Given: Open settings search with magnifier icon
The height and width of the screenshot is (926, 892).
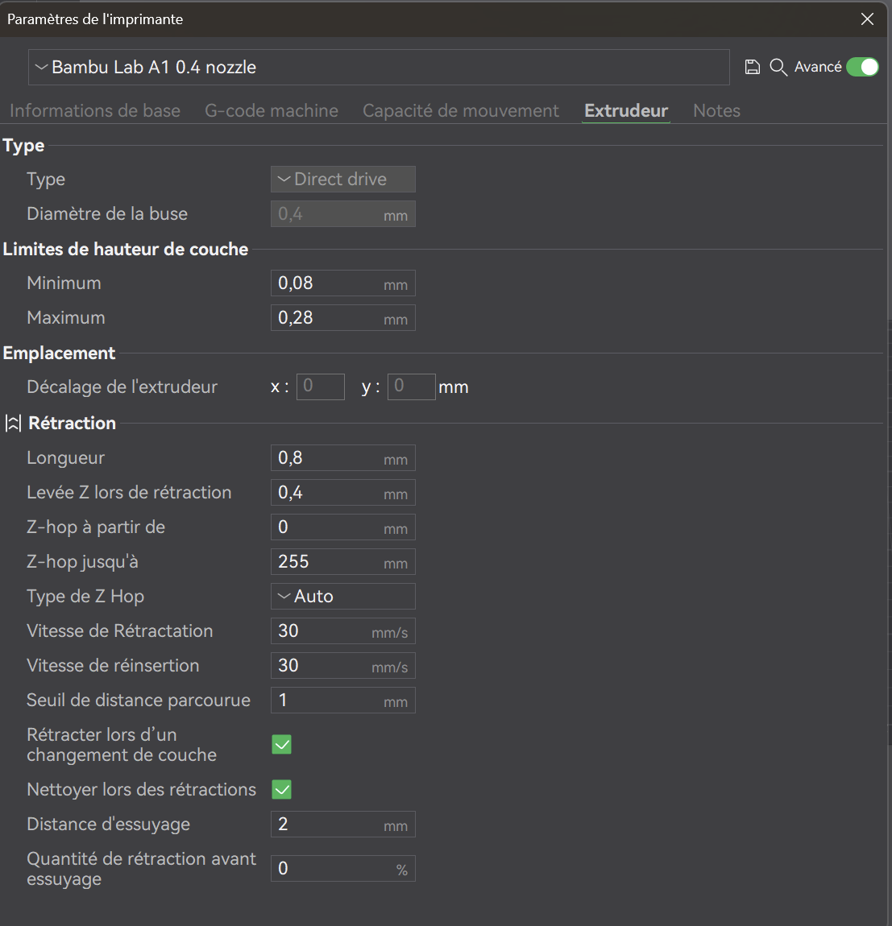Looking at the screenshot, I should 778,68.
